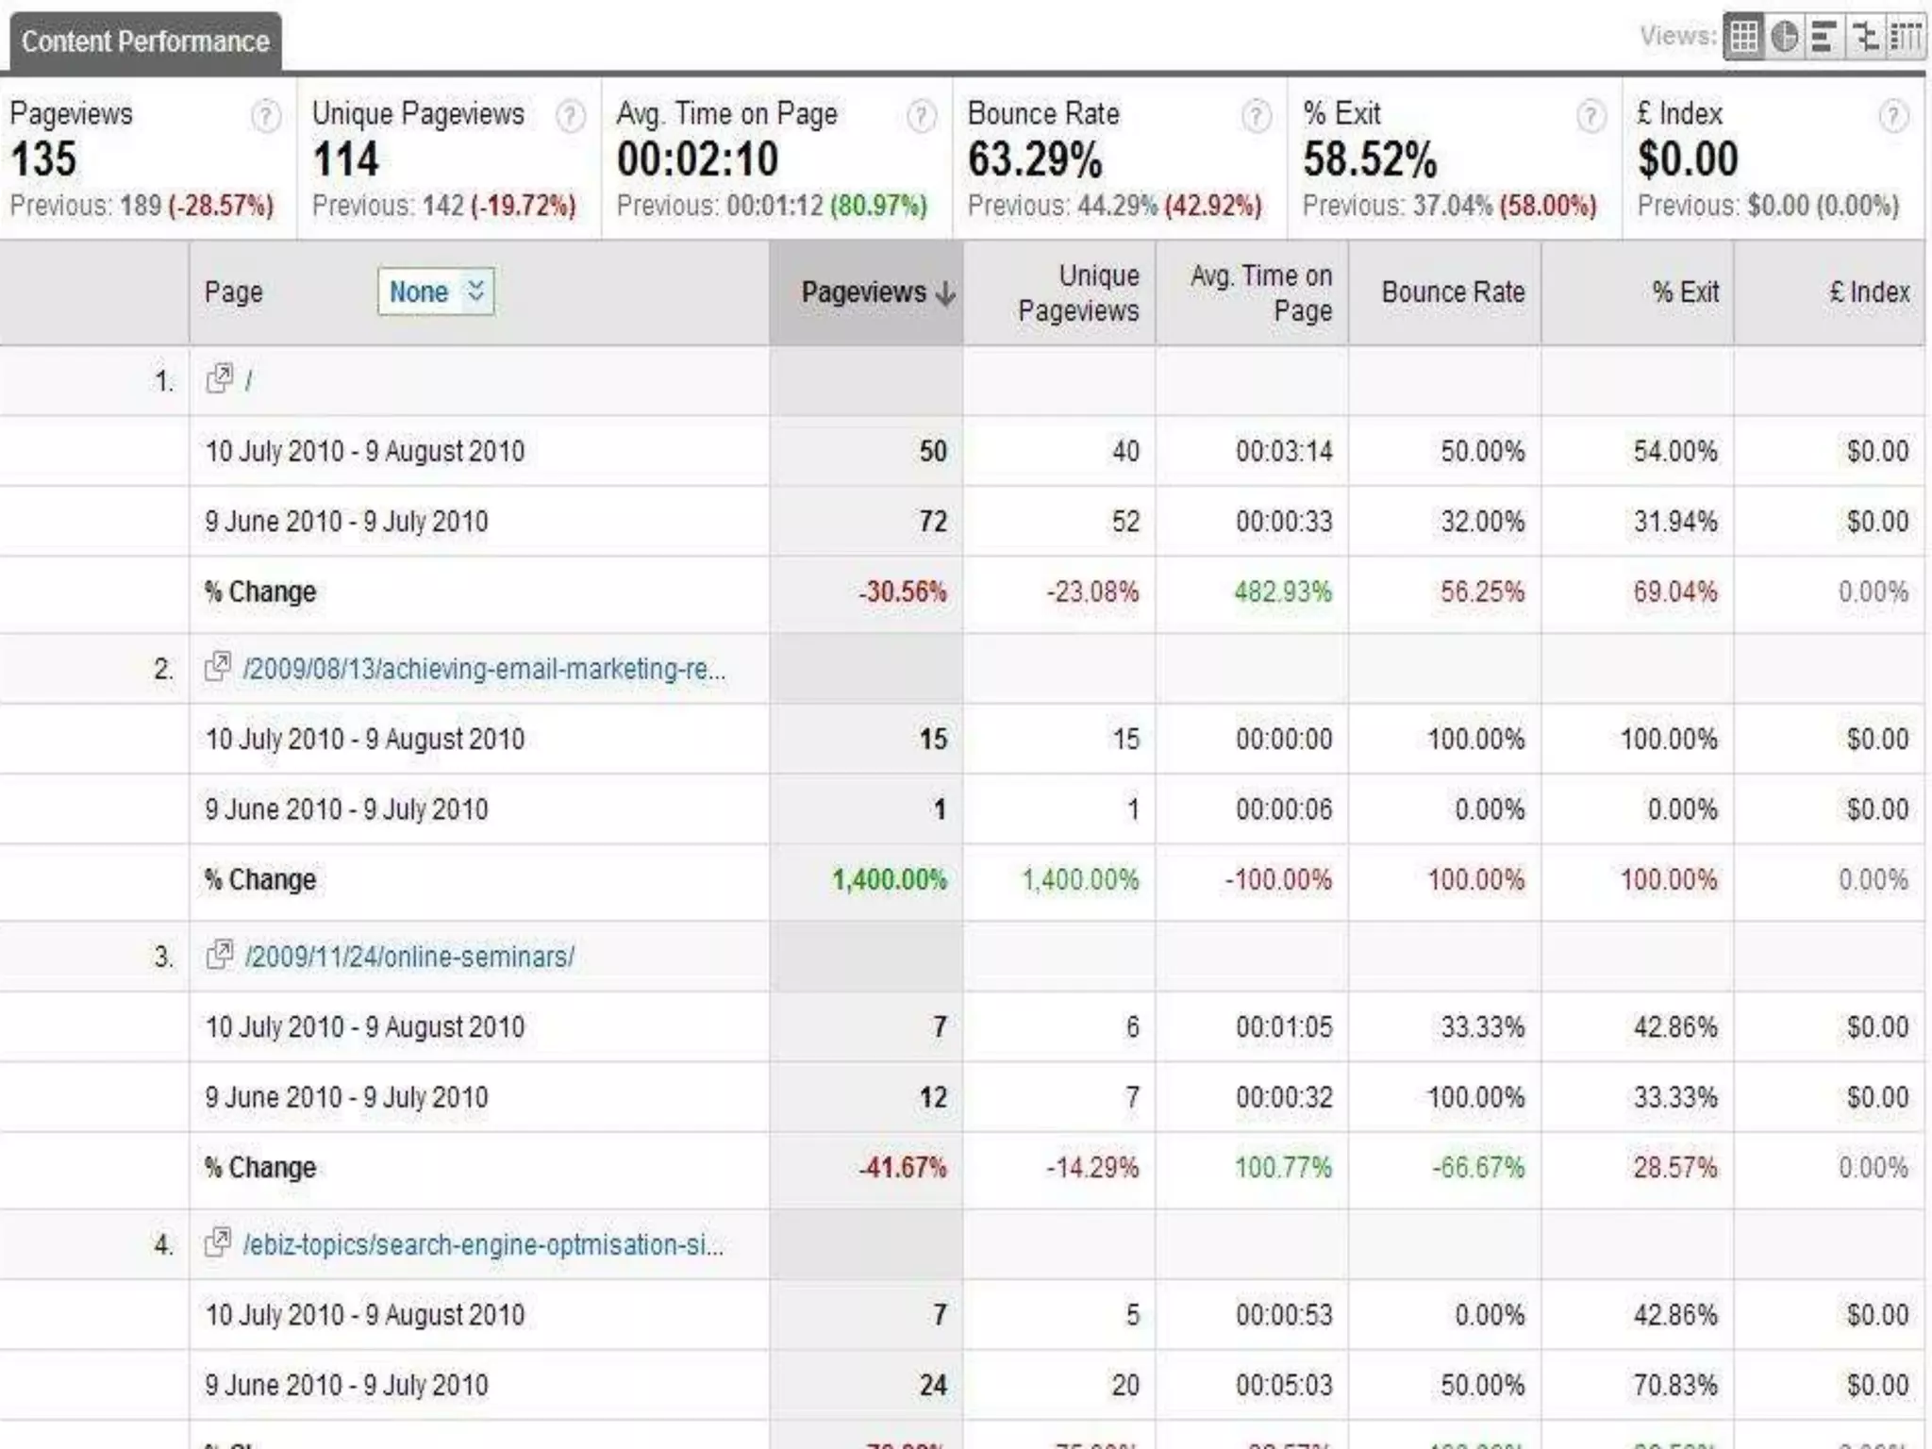Switch to the comparison view icon
1932x1449 pixels.
pos(1865,38)
